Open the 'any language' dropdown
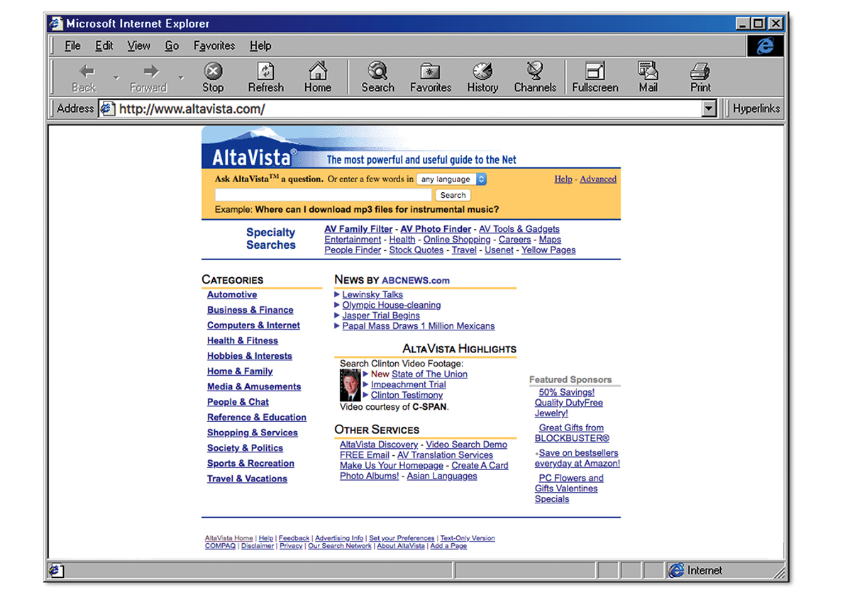845x597 pixels. (451, 179)
